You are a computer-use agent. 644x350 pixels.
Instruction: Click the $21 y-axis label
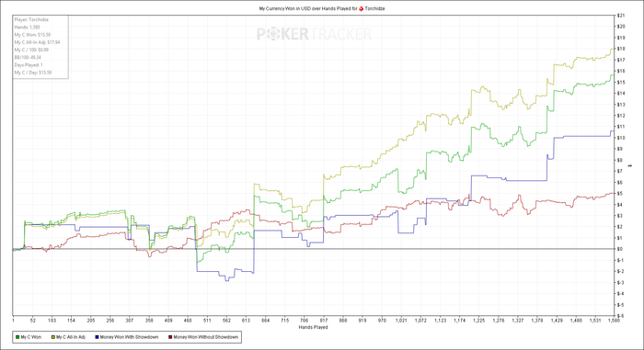click(620, 16)
